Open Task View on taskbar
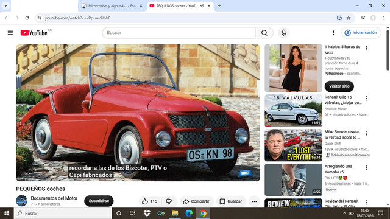Screen dimensions: 390x219 pos(132,214)
